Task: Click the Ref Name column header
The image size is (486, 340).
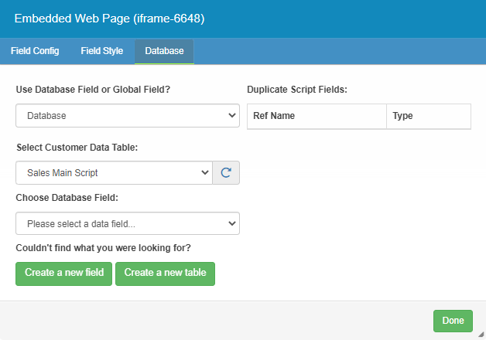Action: [274, 116]
